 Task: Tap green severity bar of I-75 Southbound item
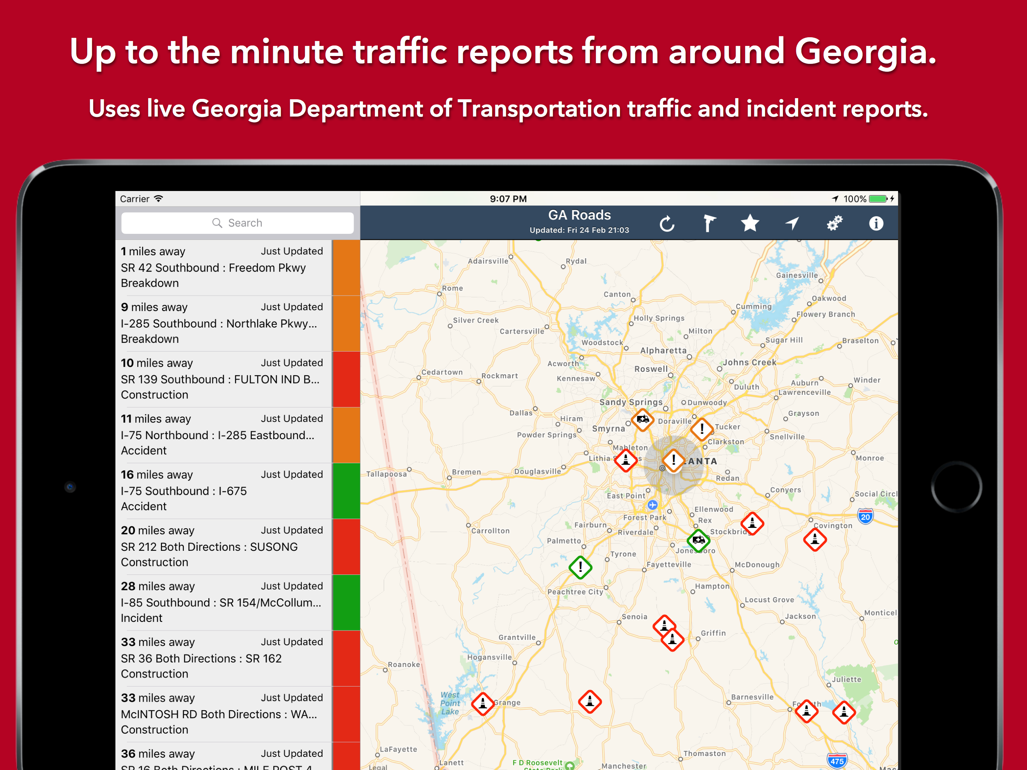(x=346, y=490)
